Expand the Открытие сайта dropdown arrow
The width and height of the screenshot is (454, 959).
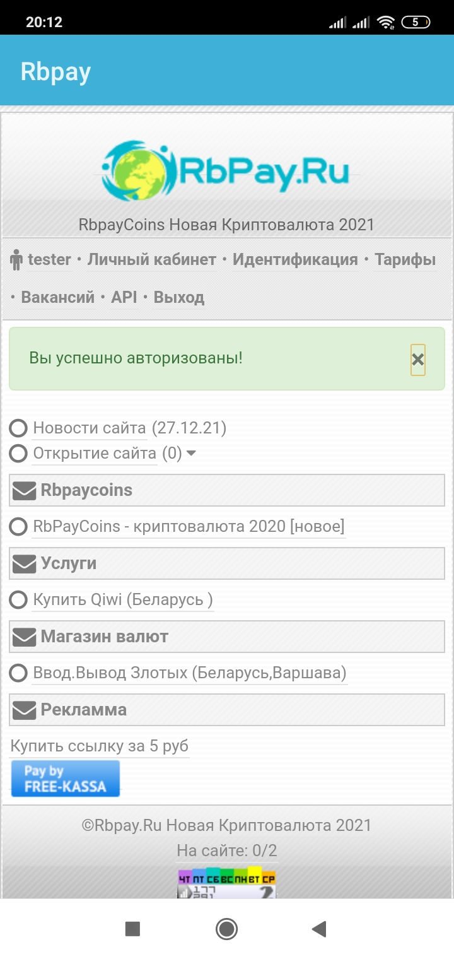click(191, 453)
